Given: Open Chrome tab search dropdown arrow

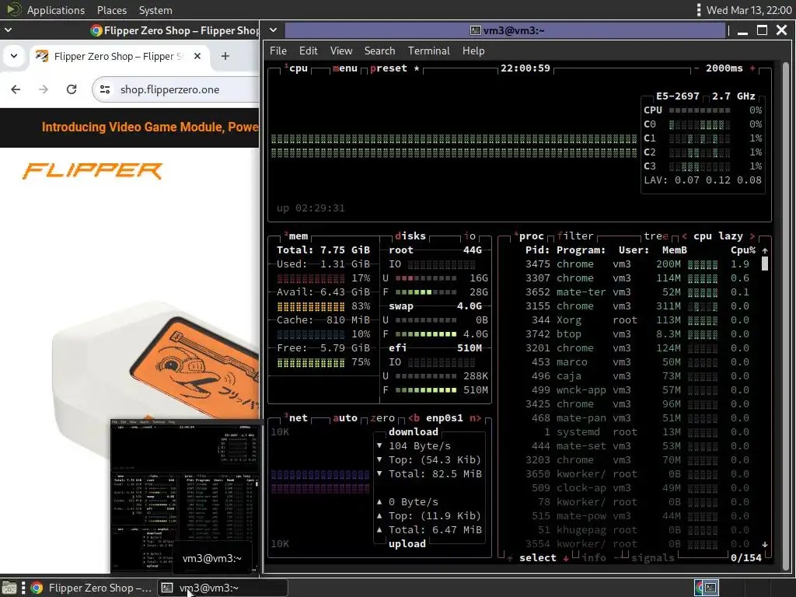Looking at the screenshot, I should pos(14,56).
